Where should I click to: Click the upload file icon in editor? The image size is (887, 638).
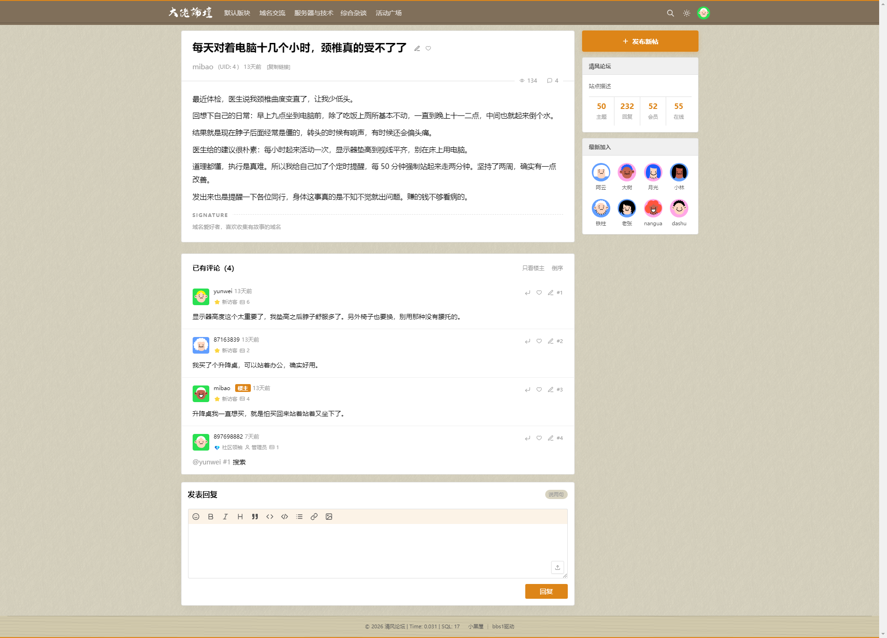(558, 567)
